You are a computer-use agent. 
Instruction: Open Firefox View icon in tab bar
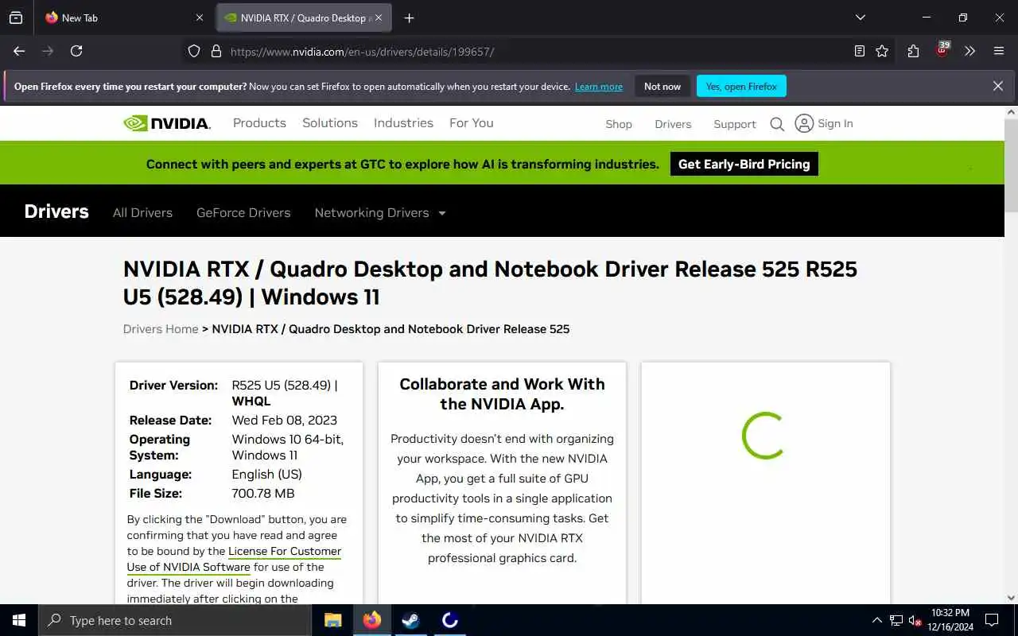pyautogui.click(x=16, y=17)
